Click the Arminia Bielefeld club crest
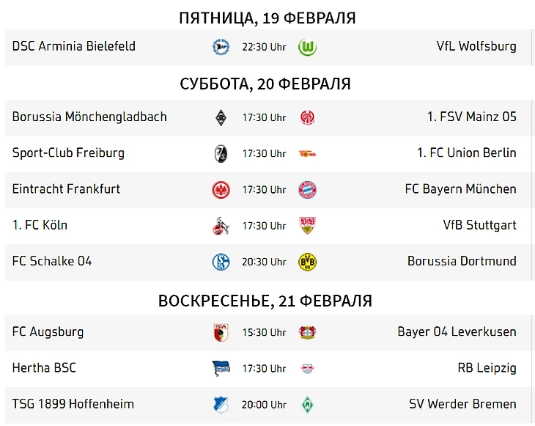Screen dimensions: 535x426 click(221, 48)
